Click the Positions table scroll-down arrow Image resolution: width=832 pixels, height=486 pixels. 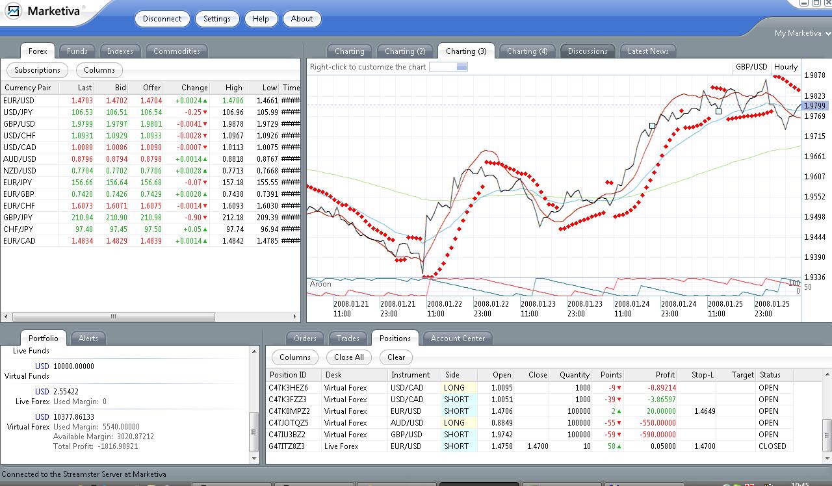pos(827,459)
